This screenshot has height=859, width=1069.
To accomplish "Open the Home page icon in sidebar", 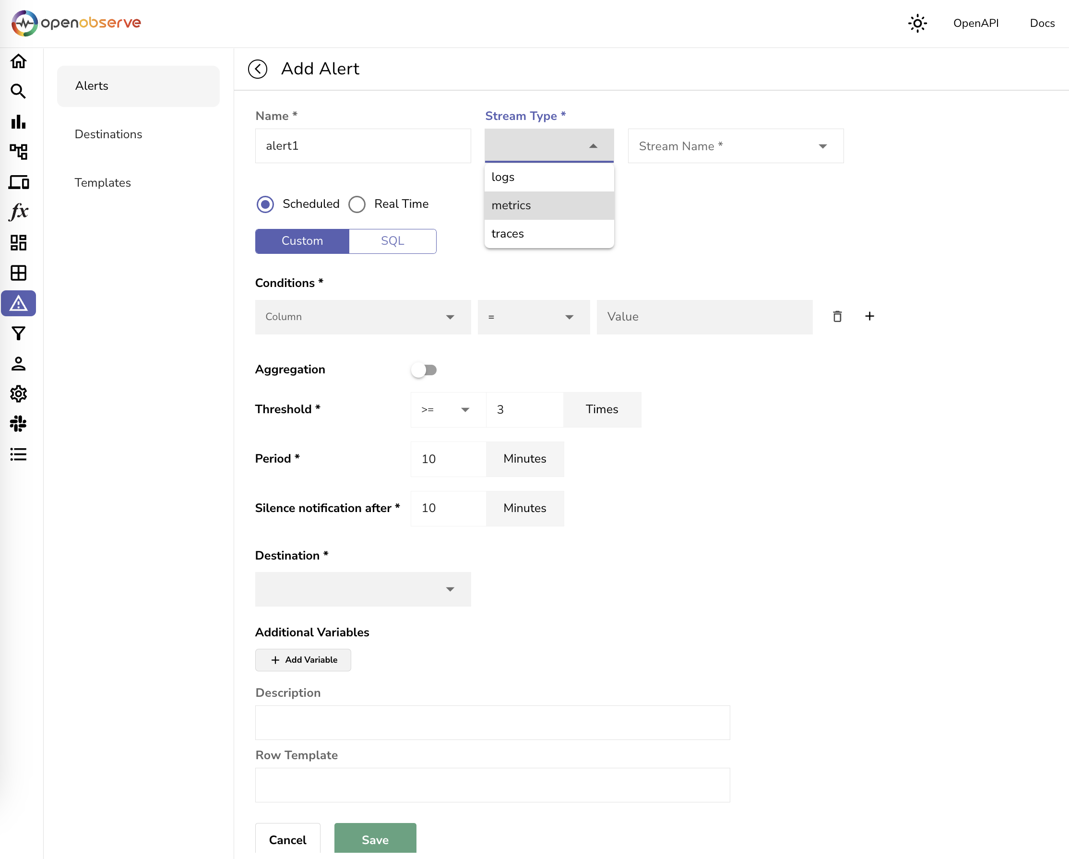I will (18, 61).
